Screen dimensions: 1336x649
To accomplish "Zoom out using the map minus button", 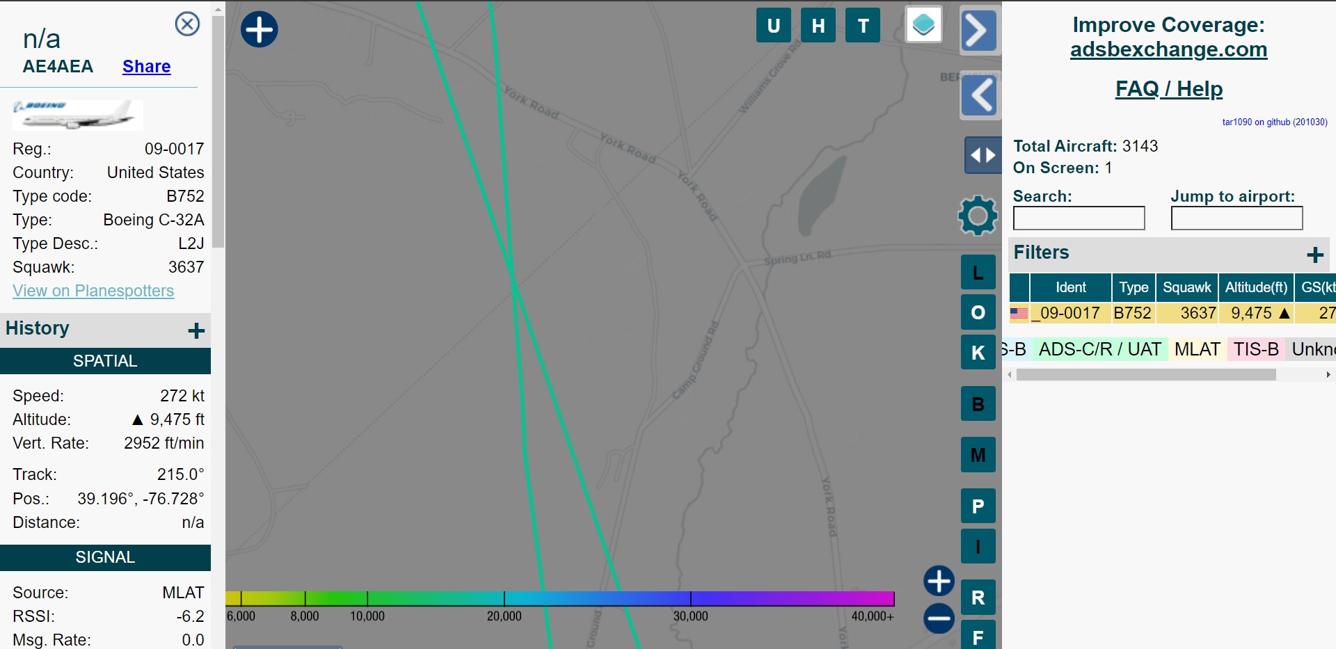I will tap(939, 618).
